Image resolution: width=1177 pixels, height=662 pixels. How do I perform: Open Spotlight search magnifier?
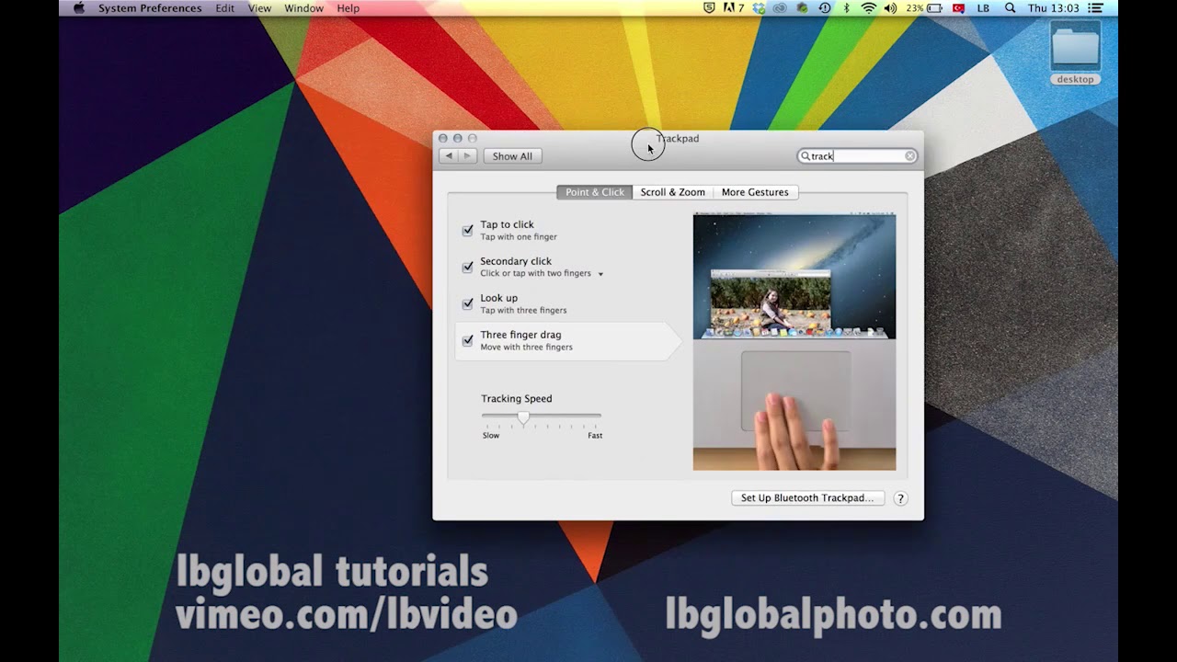point(1011,8)
